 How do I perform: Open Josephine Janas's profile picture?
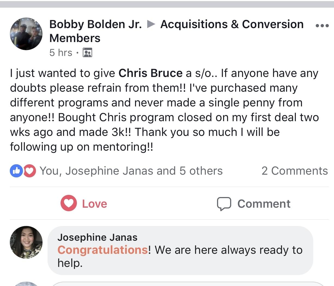pyautogui.click(x=26, y=242)
